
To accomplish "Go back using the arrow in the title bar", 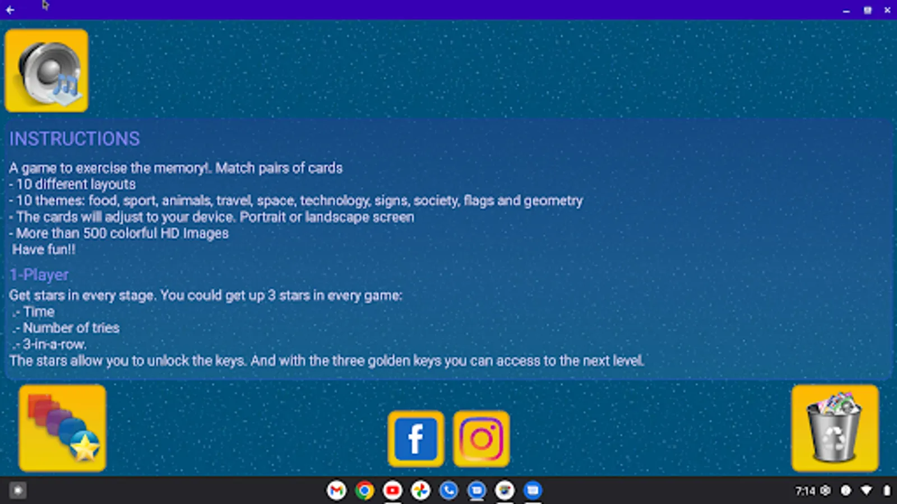I will tap(10, 9).
